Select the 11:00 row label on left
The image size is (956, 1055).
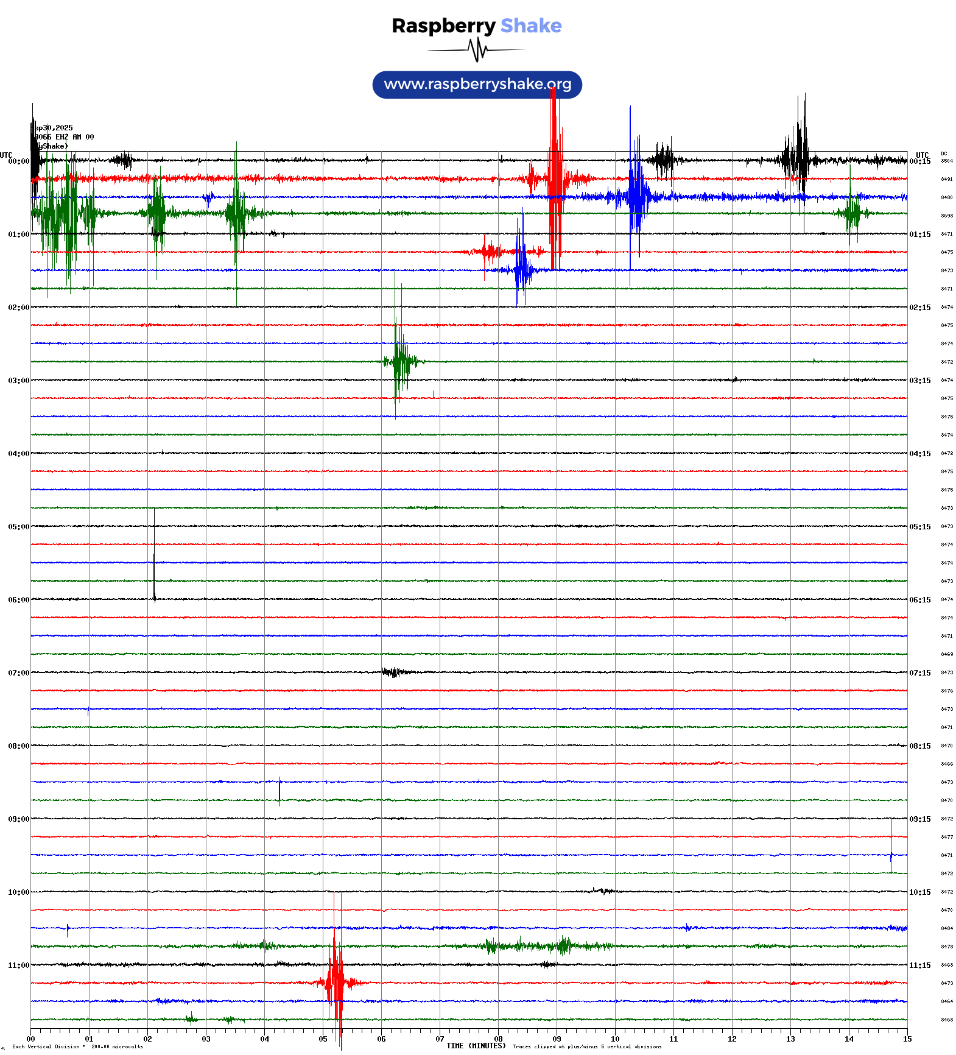[x=18, y=965]
